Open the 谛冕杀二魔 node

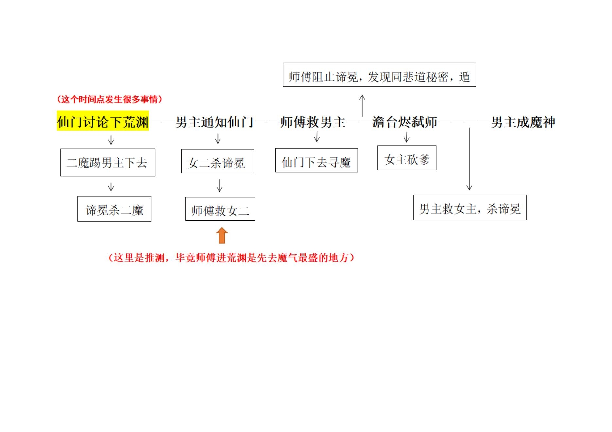(x=114, y=209)
